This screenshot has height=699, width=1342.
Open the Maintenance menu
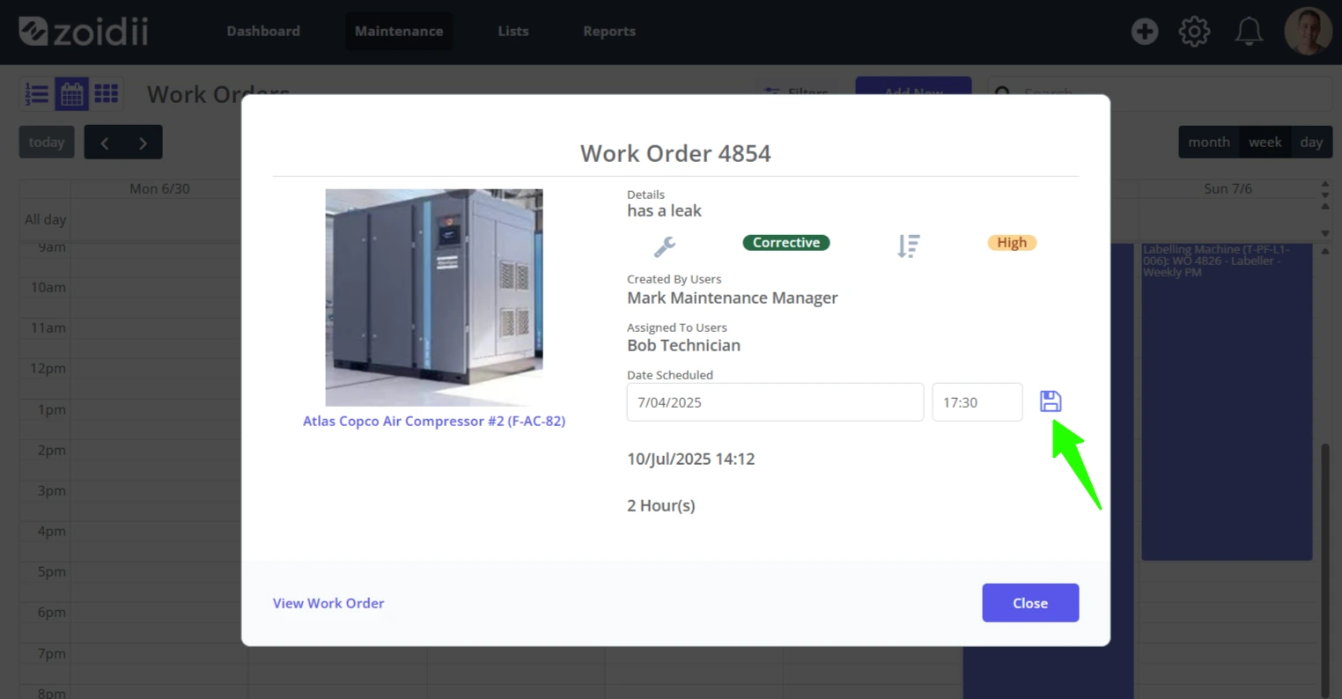(x=399, y=31)
